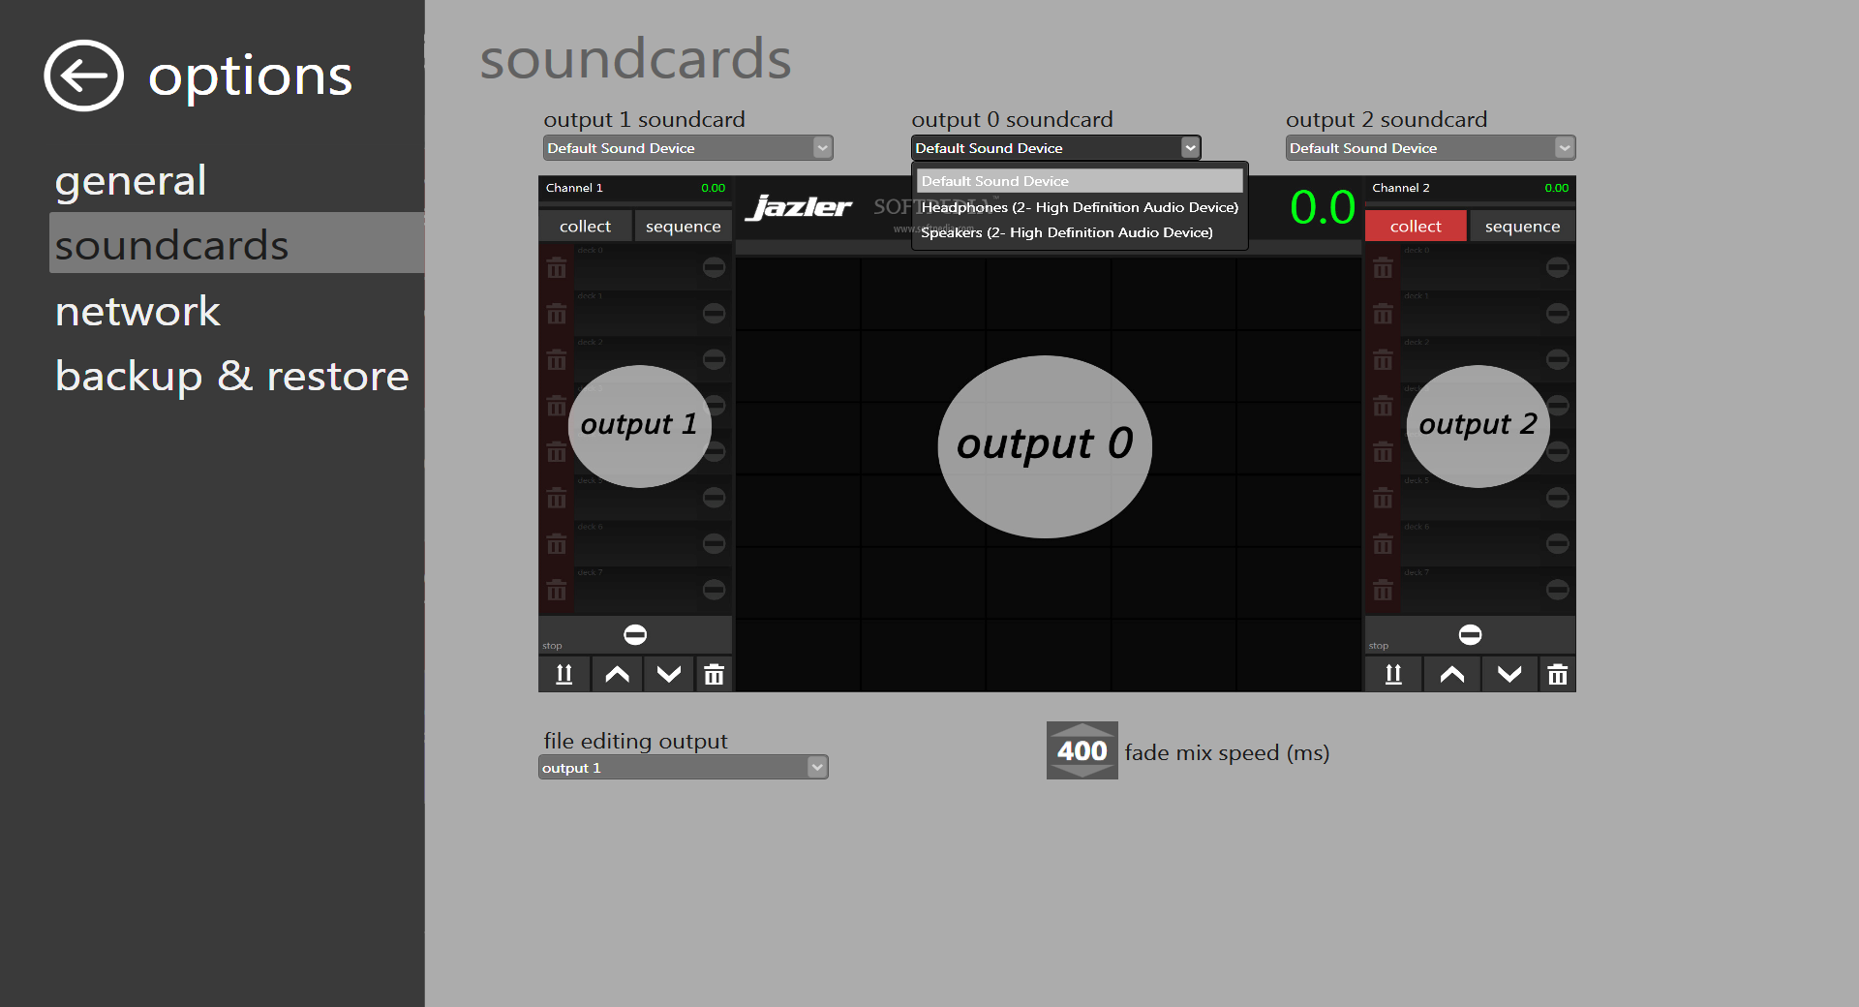Click the 'fade mix speed (ms)' label
The width and height of the screenshot is (1859, 1007).
point(1227,752)
